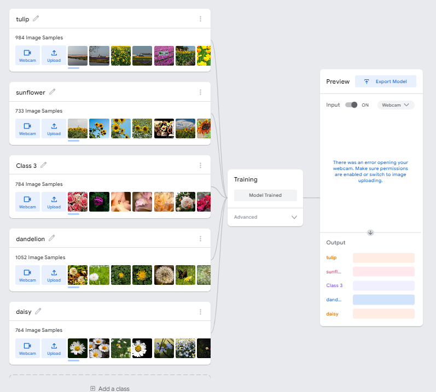436x392 pixels.
Task: Open the Webcam input source dropdown
Action: pos(396,105)
